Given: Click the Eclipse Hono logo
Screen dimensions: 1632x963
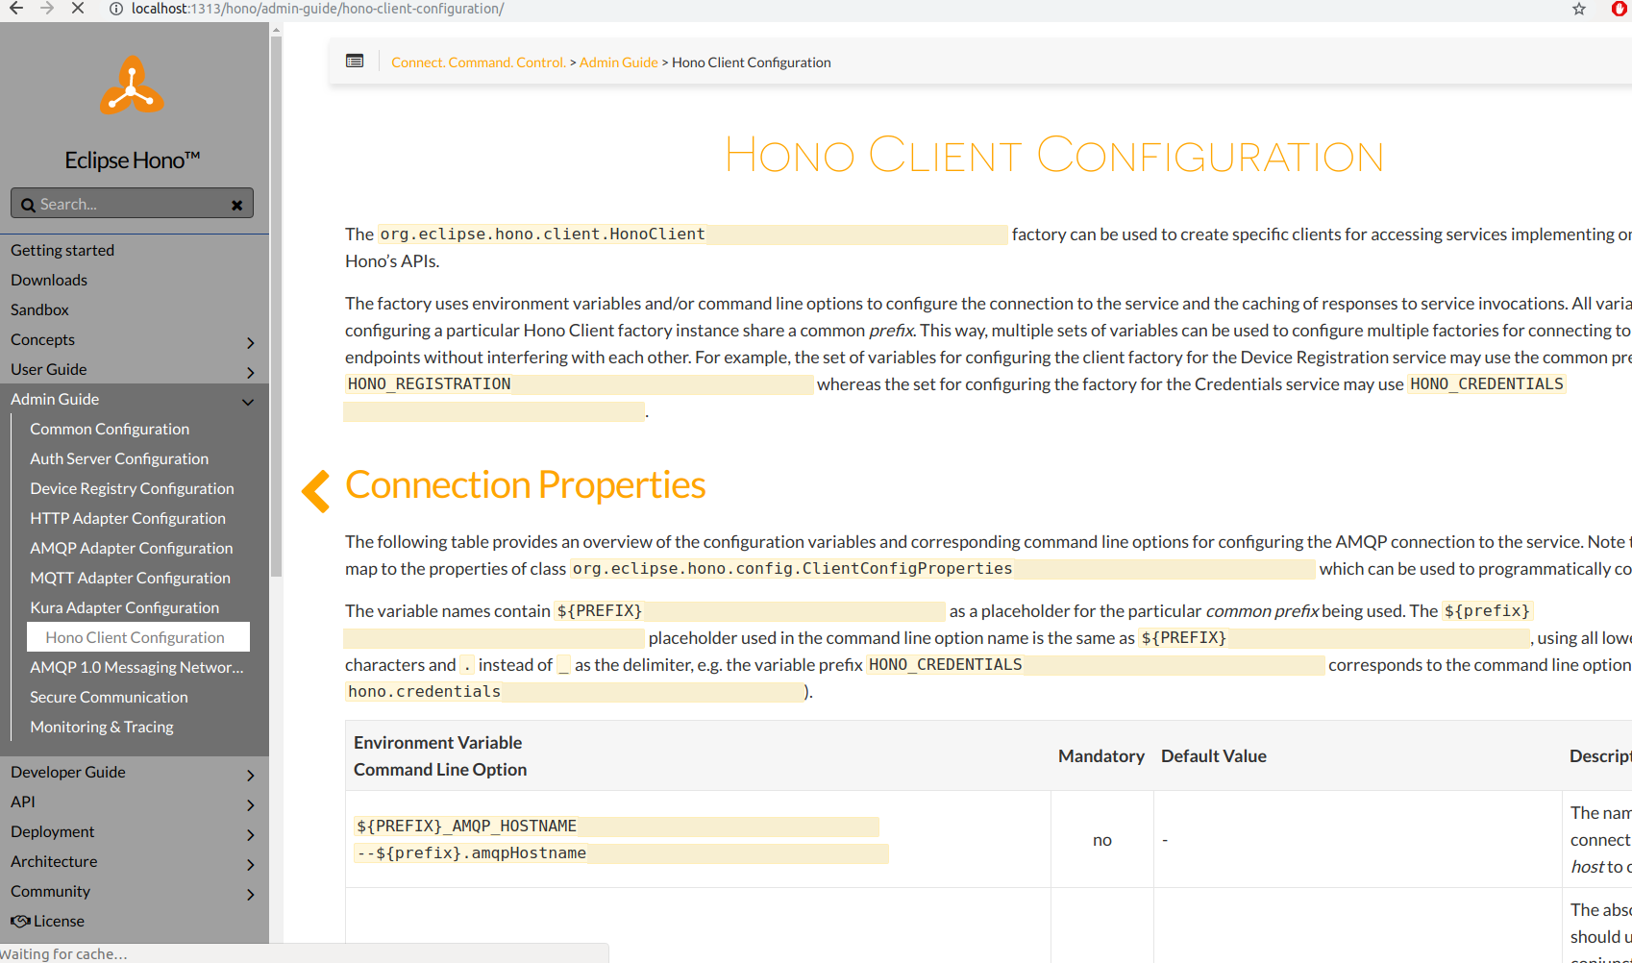Looking at the screenshot, I should pyautogui.click(x=132, y=85).
